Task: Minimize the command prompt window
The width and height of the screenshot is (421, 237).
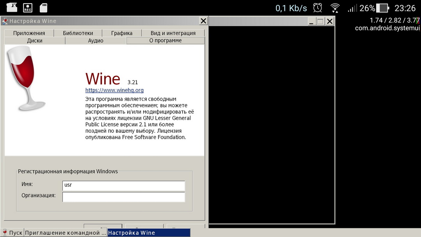Action: pyautogui.click(x=311, y=21)
